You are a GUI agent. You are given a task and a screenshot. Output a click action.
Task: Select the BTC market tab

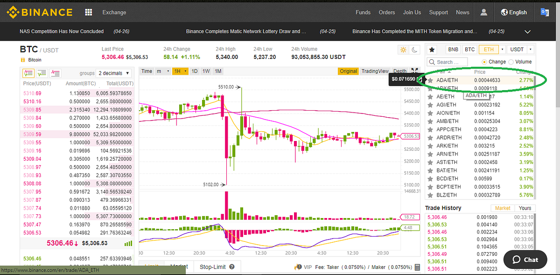click(469, 49)
